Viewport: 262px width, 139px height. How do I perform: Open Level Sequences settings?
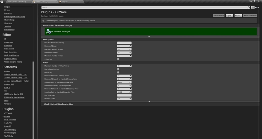pos(10,52)
